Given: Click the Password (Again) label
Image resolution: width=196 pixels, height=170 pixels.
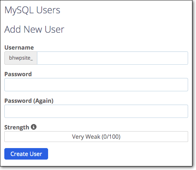Looking at the screenshot, I should (29, 101).
